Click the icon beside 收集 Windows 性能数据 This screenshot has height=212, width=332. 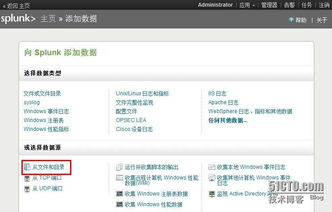(x=120, y=204)
